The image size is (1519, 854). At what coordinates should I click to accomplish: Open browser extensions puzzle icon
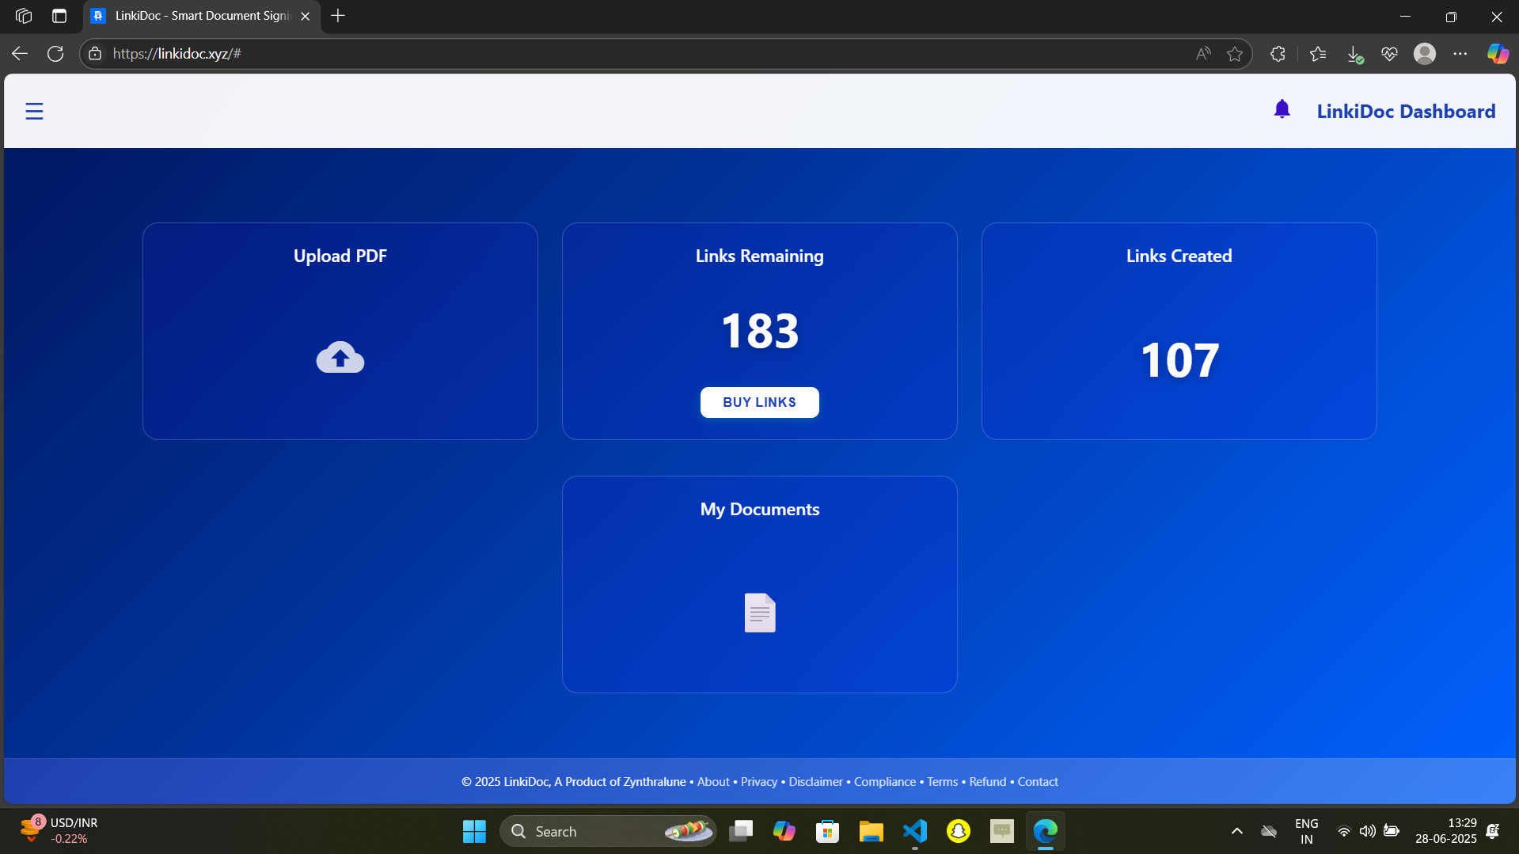(1278, 54)
